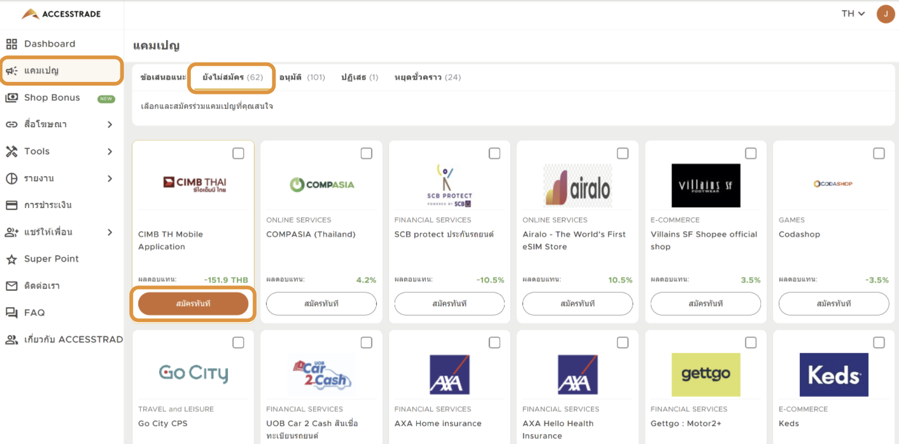
Task: Open the AXA Hello Health Insurance logo
Action: (x=578, y=375)
